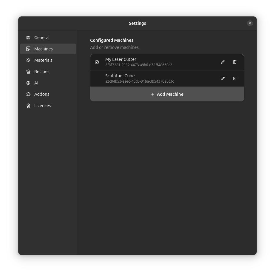Viewport: 275px width, 275px height.
Task: Click the pencil icon for Sculpfun iCube
Action: pos(223,78)
